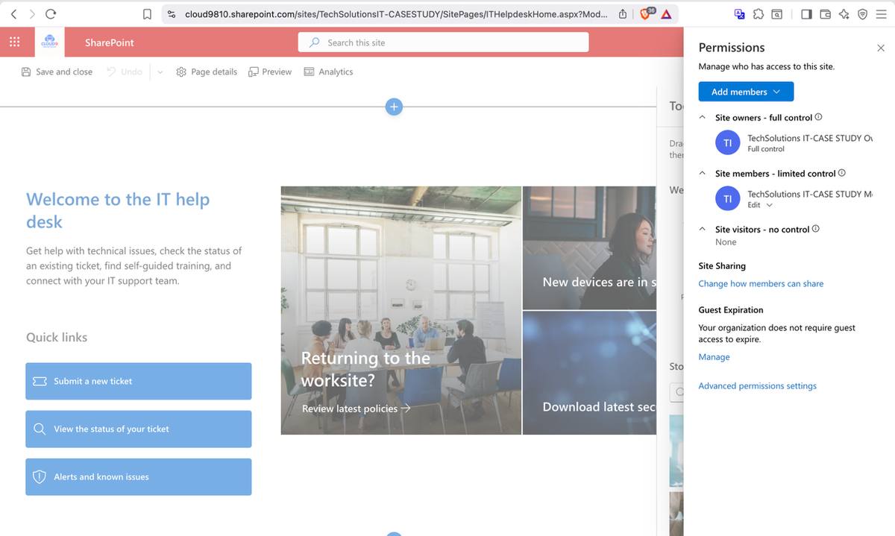Open the SharePoint app launcher waffle
This screenshot has height=536, width=895.
pyautogui.click(x=14, y=42)
